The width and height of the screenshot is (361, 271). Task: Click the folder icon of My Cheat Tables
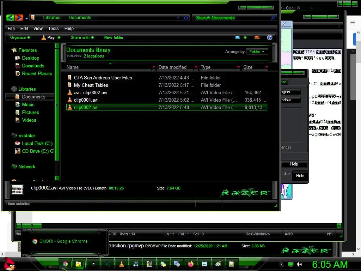[69, 85]
